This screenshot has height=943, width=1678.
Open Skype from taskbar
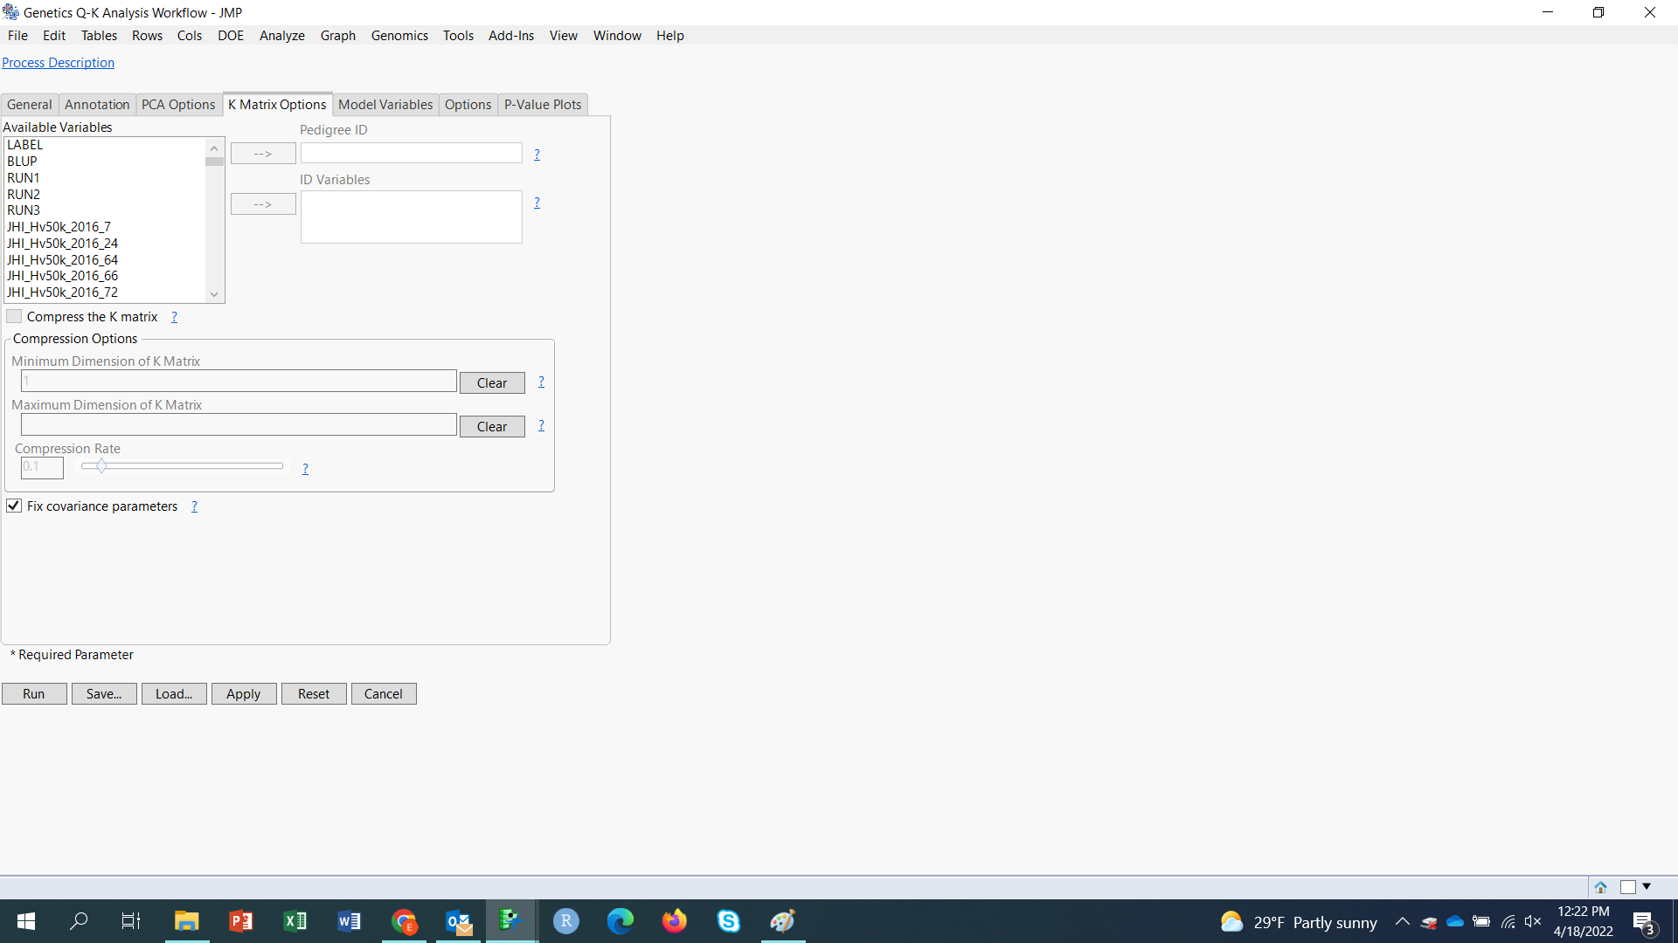pyautogui.click(x=729, y=921)
